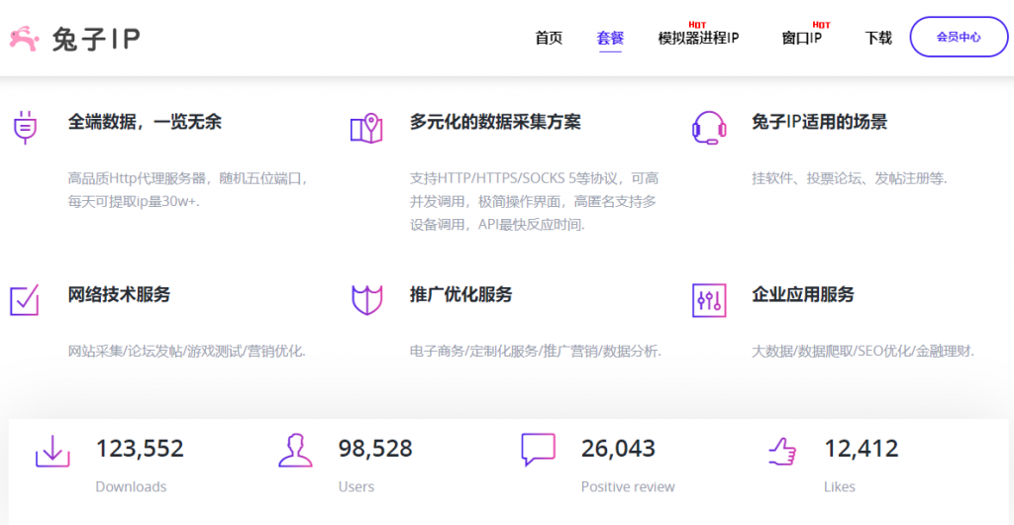Click the 123,552 downloads count
Screen dimensions: 1014x525
click(140, 448)
